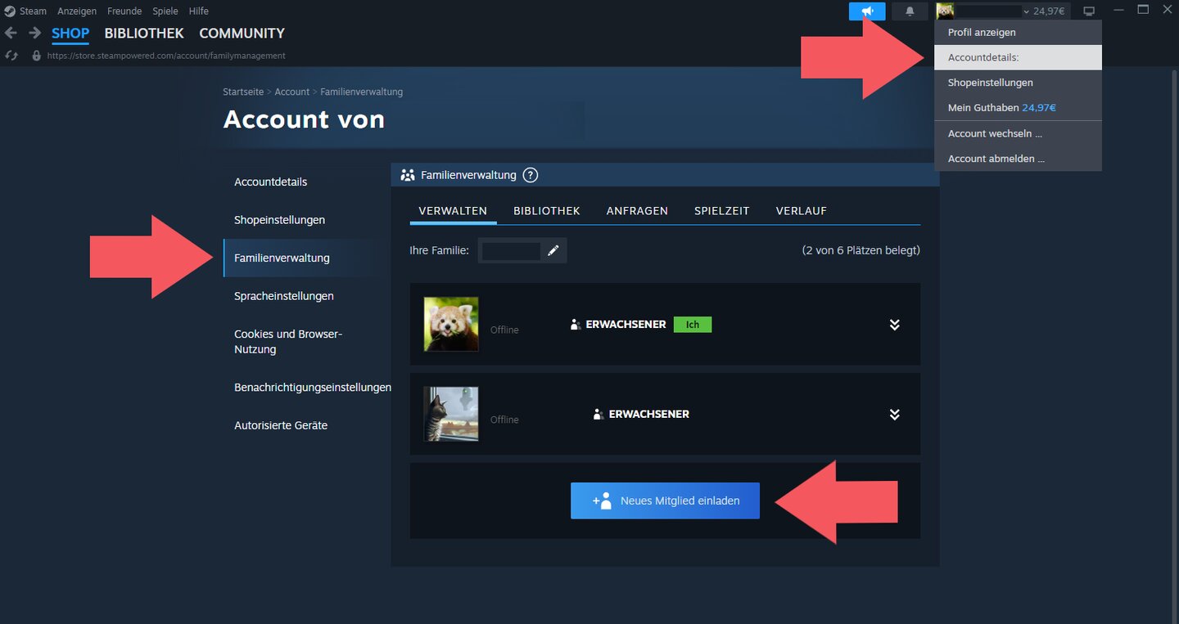The image size is (1179, 624).
Task: Refresh the page using the reload icon
Action: pos(11,55)
